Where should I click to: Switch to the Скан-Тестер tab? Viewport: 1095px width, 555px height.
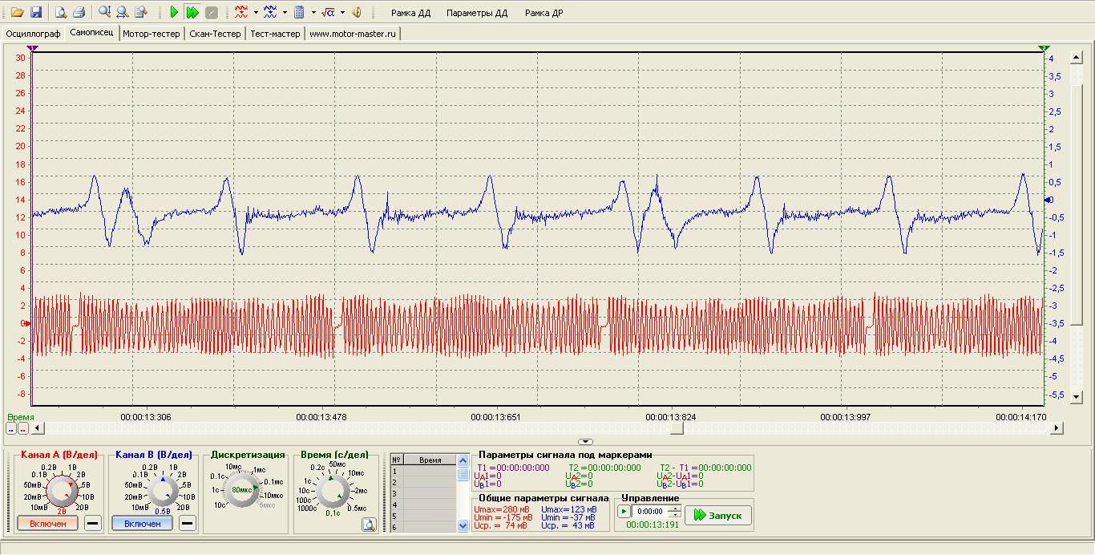(x=215, y=34)
